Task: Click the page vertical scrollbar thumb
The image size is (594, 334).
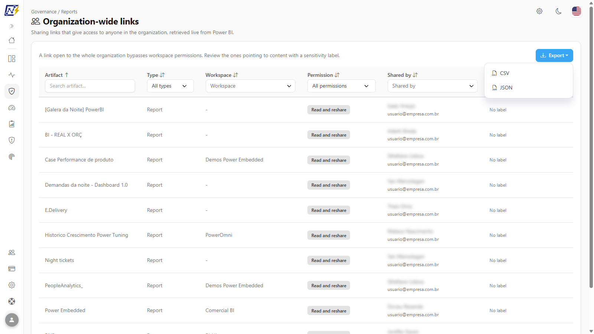Action: tap(591, 147)
